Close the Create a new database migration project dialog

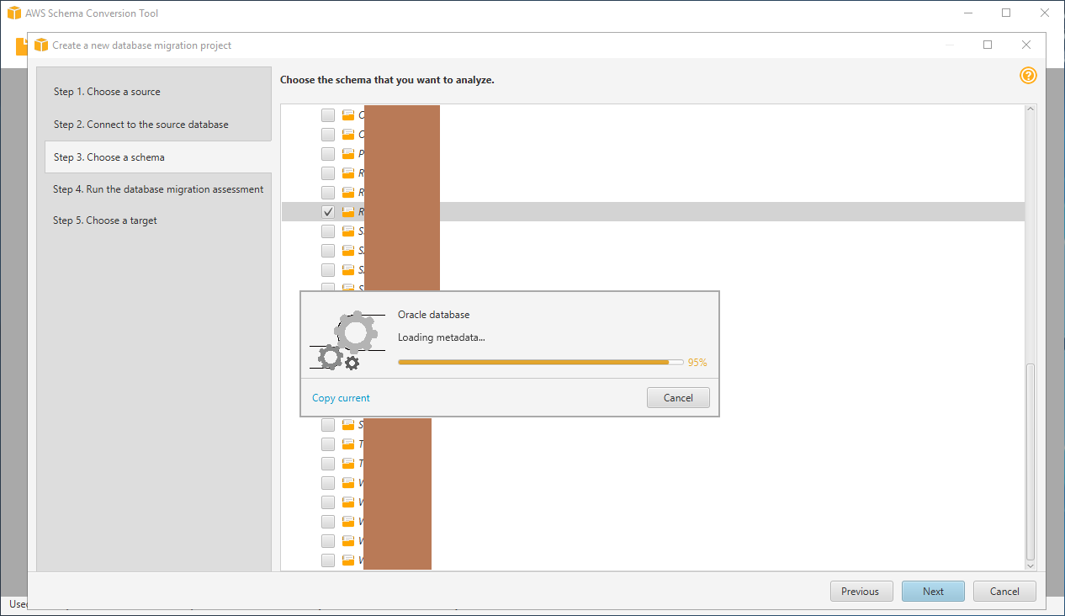pyautogui.click(x=1026, y=45)
